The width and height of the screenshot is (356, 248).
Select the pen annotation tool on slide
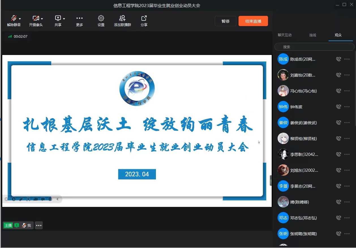pos(21,199)
